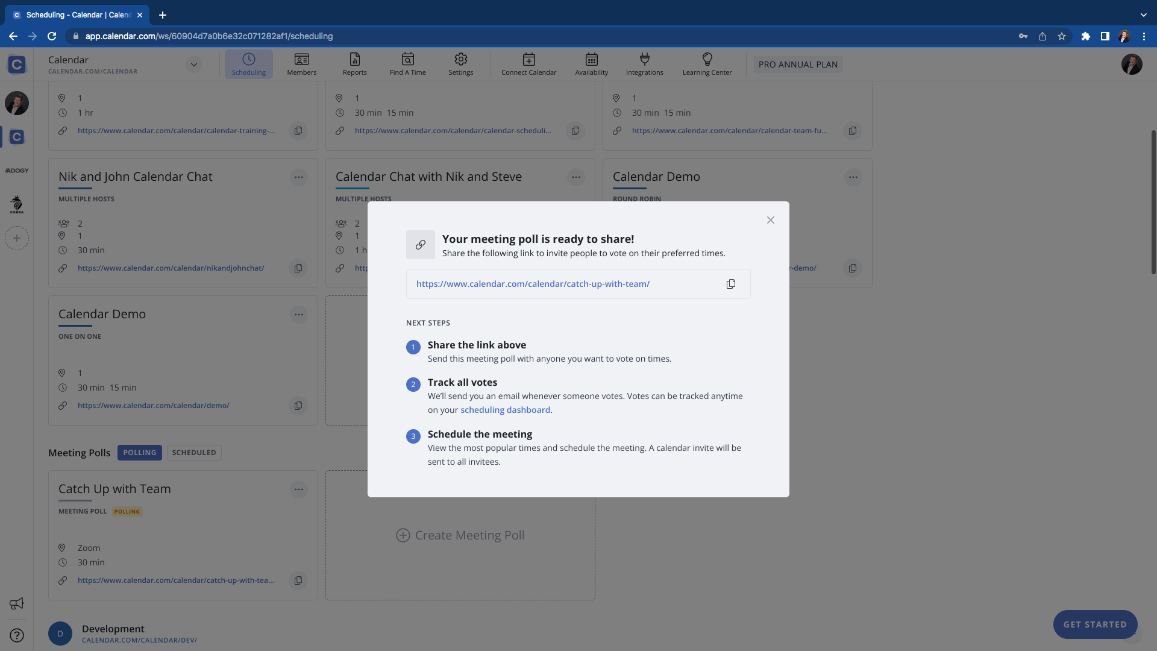This screenshot has height=651, width=1157.
Task: Select the Cobra workspace in sidebar
Action: tap(17, 204)
